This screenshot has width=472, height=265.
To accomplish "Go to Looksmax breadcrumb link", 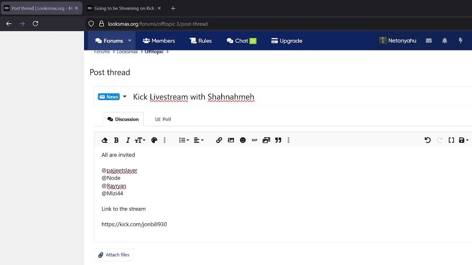I will click(x=127, y=52).
